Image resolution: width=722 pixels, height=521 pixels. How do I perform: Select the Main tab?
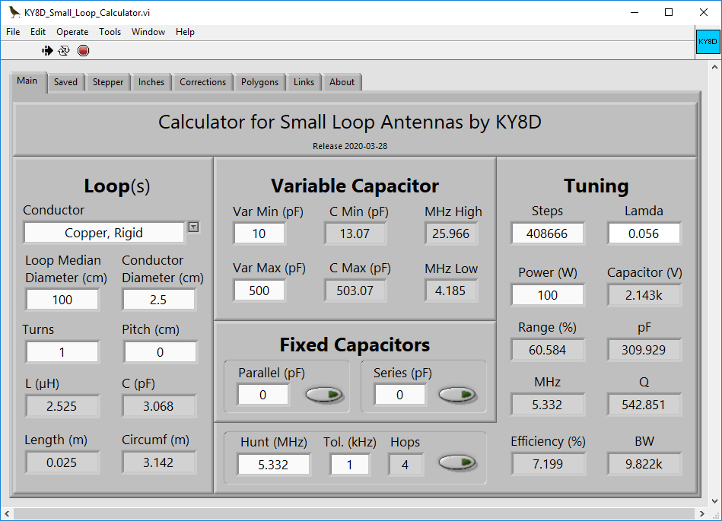(27, 81)
